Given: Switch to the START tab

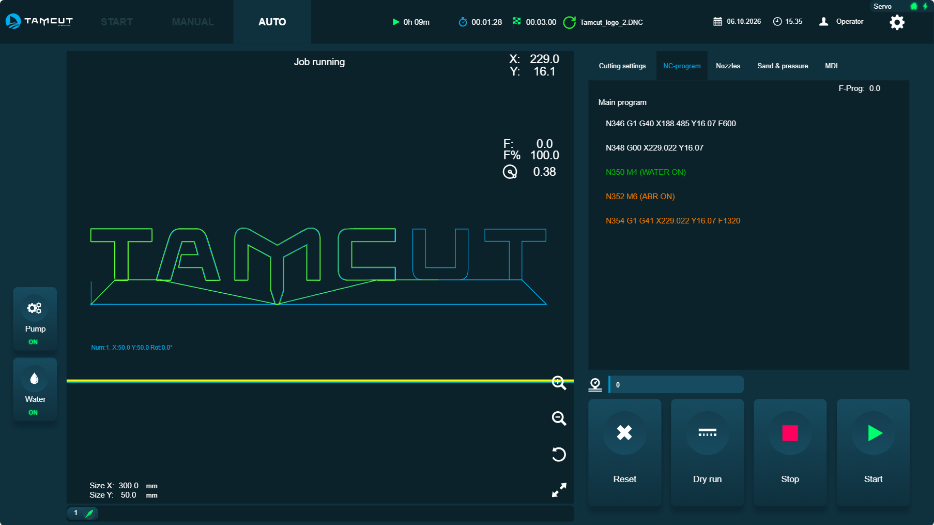Looking at the screenshot, I should pos(117,22).
